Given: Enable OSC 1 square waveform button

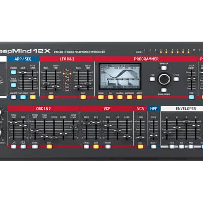Looking at the screenshot, I should click(x=23, y=147).
